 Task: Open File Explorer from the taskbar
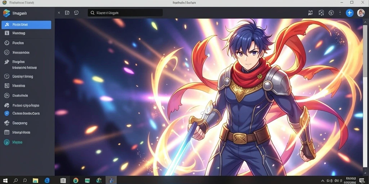click(x=35, y=180)
